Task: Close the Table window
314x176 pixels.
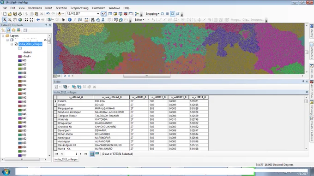Action: (x=307, y=82)
